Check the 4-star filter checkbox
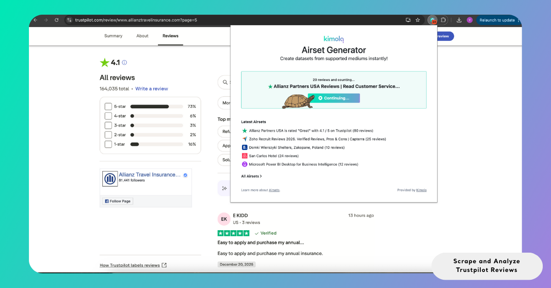Viewport: 551px width, 288px height. [x=108, y=116]
